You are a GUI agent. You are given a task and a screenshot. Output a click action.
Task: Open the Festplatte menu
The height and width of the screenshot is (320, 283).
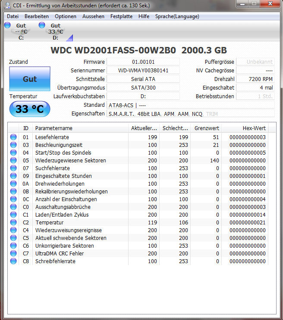(122, 16)
